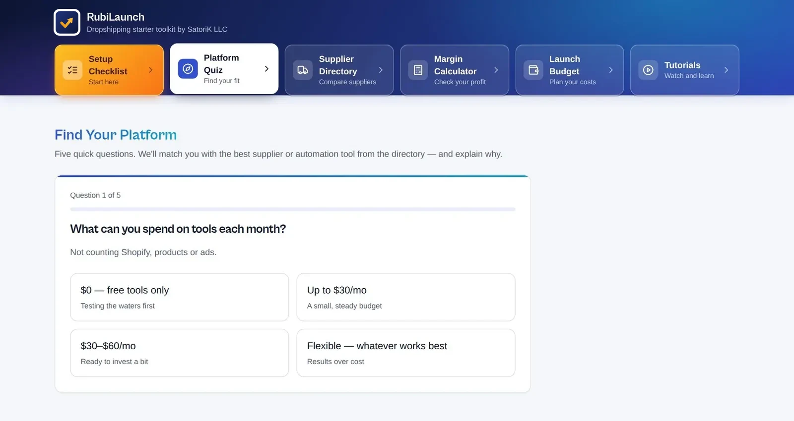Screen dimensions: 794x421
Task: Switch to the Tutorials tab
Action: pyautogui.click(x=685, y=70)
